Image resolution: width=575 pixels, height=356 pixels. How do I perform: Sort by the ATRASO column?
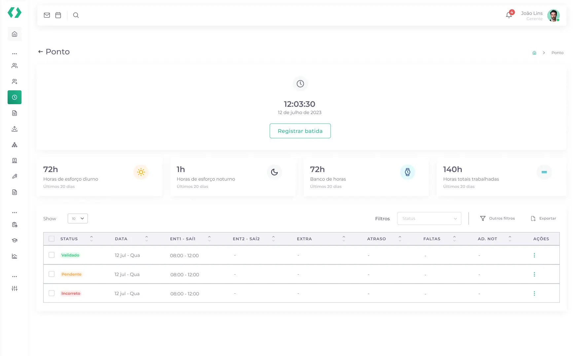[400, 239]
